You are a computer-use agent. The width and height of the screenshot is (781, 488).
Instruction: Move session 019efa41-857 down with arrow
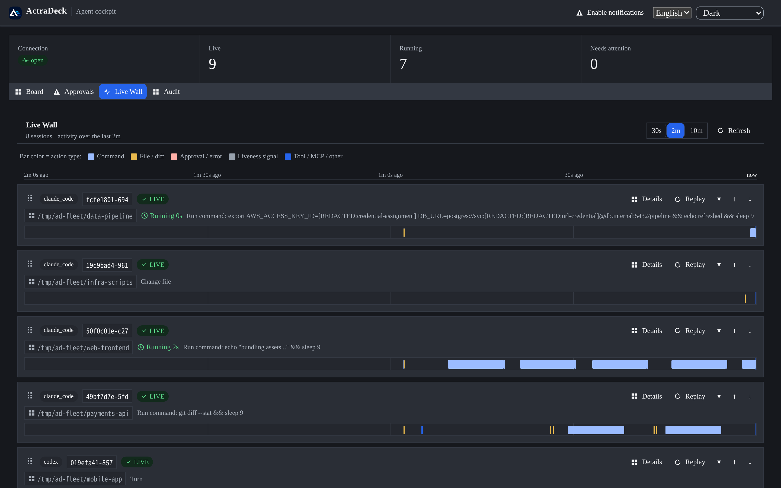pyautogui.click(x=750, y=462)
